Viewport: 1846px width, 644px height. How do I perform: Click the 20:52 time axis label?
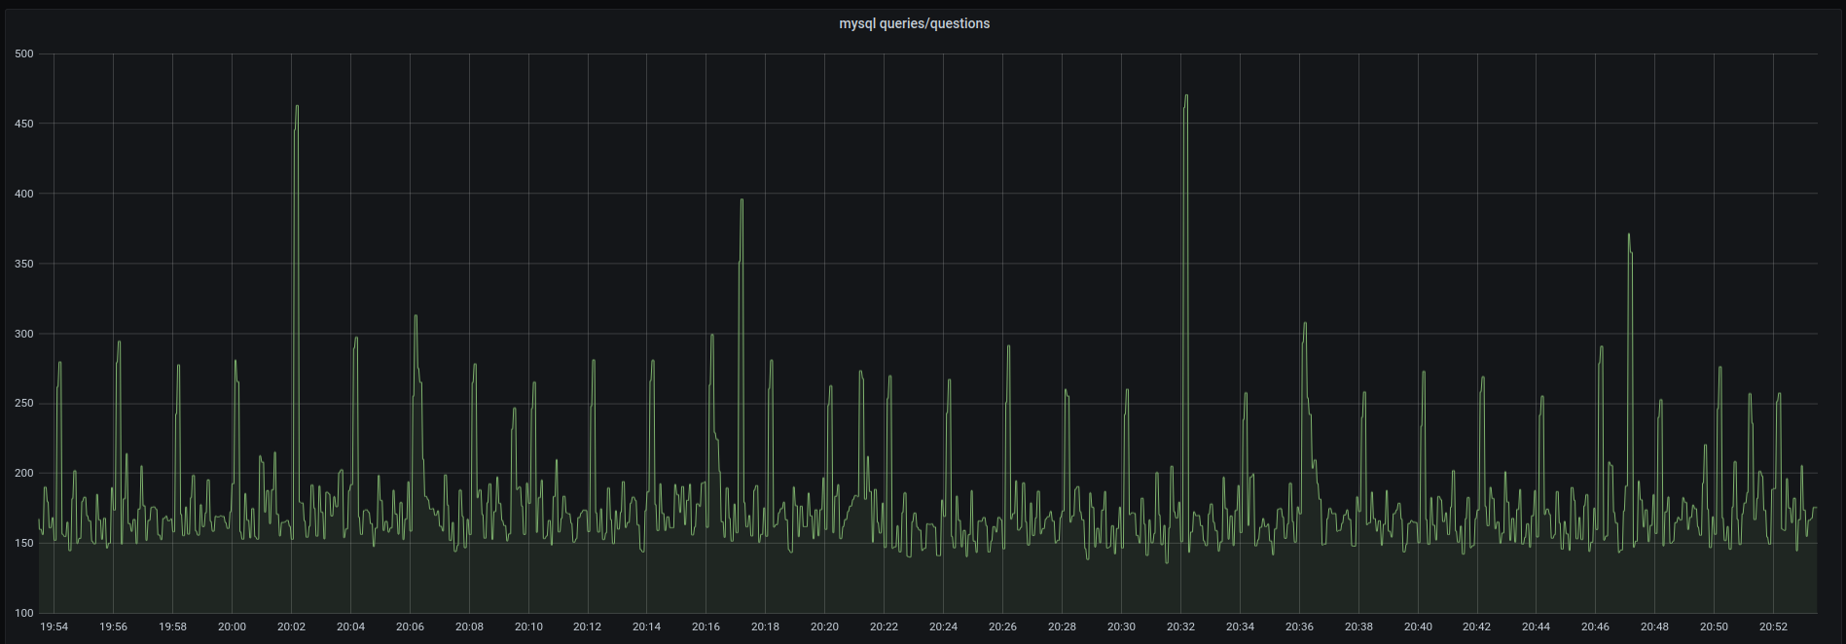click(x=1773, y=626)
